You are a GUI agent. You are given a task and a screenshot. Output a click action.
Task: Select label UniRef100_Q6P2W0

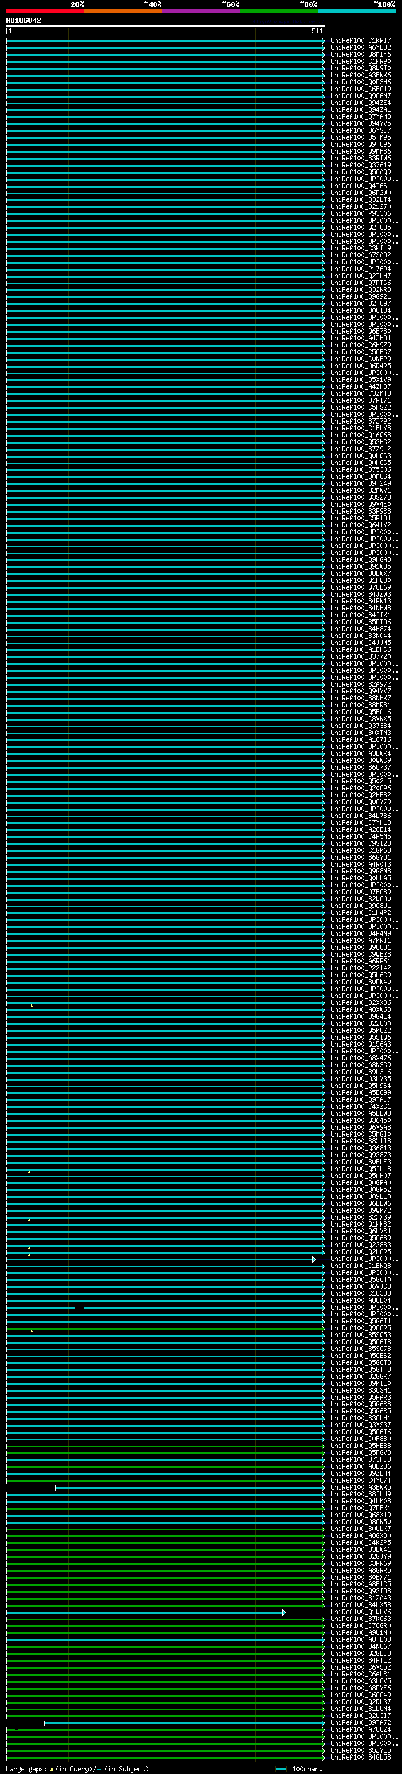361,193
